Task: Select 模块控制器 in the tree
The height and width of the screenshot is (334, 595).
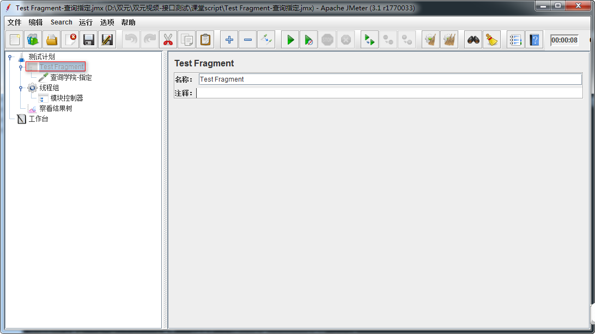Action: coord(66,98)
